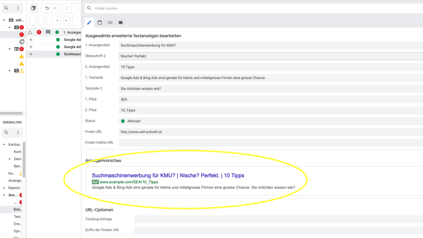The image size is (423, 238).
Task: Click the Finale URL input field
Action: tap(269, 132)
